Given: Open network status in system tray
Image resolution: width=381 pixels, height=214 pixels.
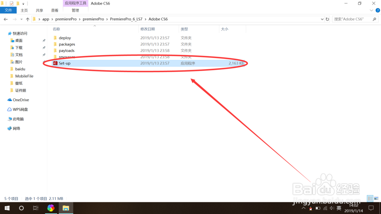Looking at the screenshot, I should (x=325, y=208).
